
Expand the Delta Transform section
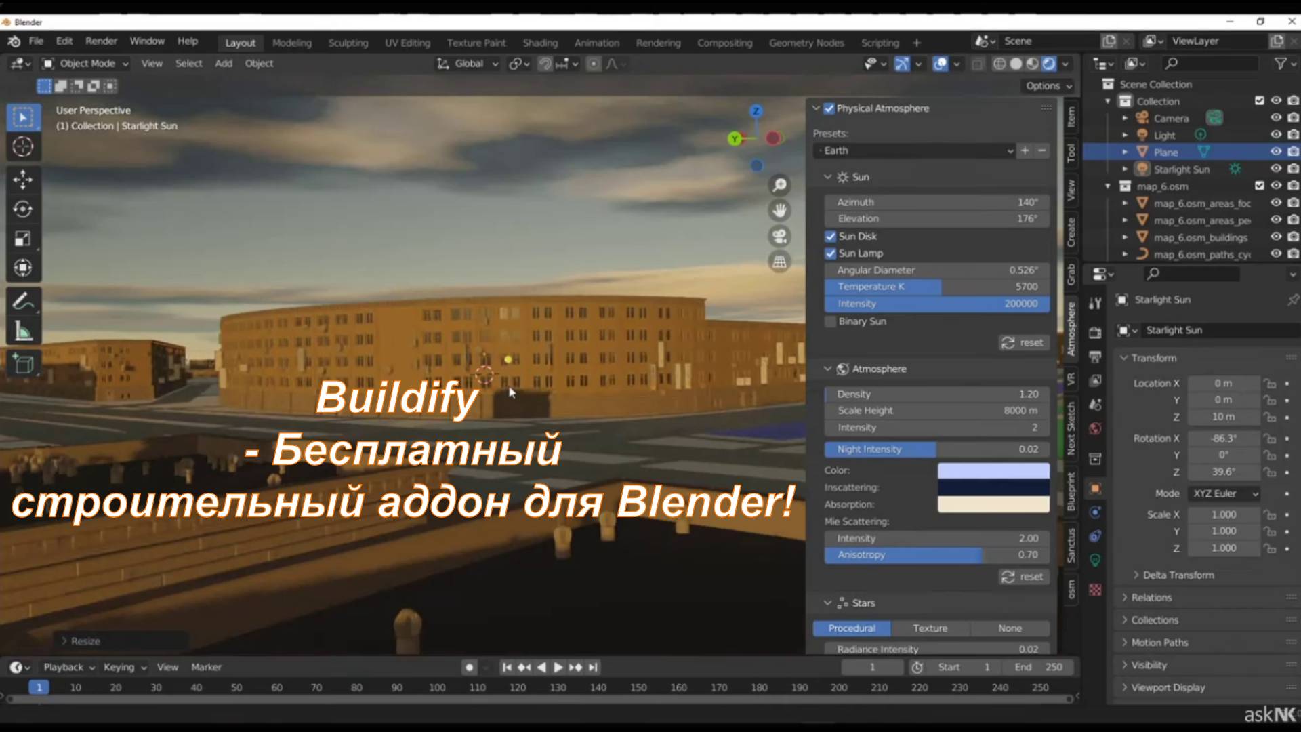click(x=1178, y=575)
